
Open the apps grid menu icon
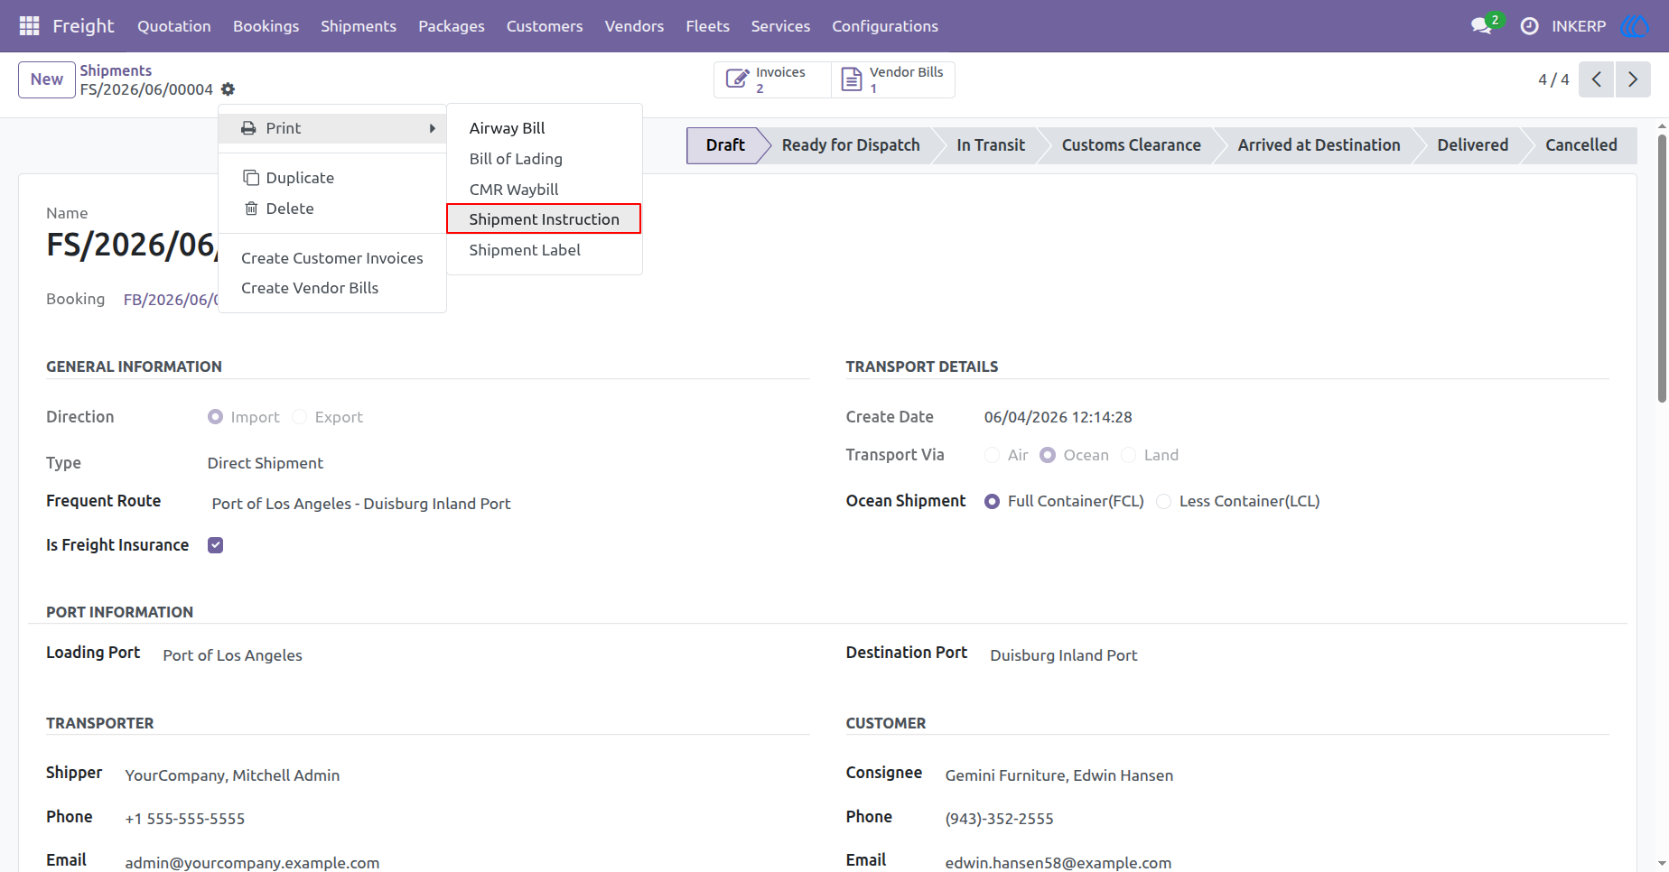point(29,26)
